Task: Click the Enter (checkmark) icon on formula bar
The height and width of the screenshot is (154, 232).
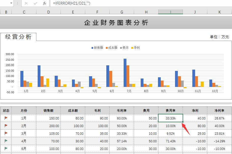Action: [x=35, y=4]
